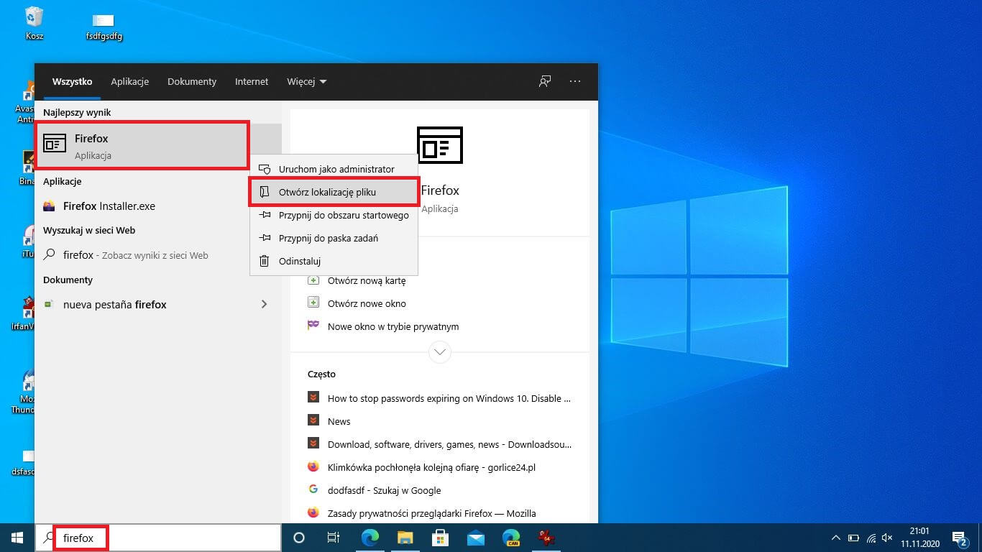Open "Download, software, drivers, games" link

tap(450, 444)
